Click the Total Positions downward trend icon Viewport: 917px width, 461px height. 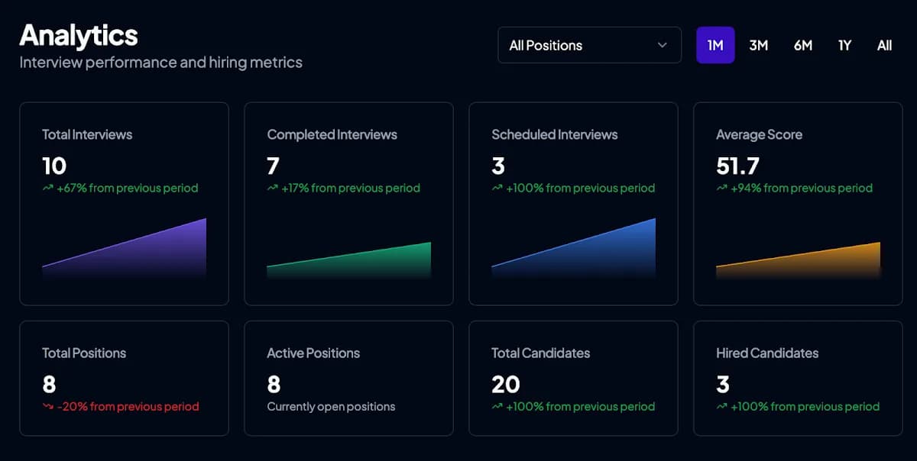point(47,407)
